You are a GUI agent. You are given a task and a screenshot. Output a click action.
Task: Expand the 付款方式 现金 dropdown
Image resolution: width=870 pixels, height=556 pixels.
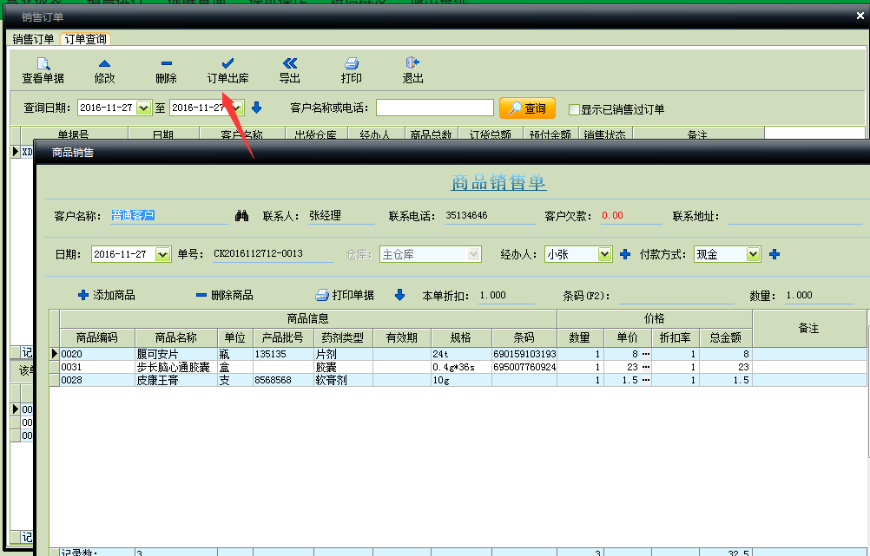pyautogui.click(x=753, y=254)
